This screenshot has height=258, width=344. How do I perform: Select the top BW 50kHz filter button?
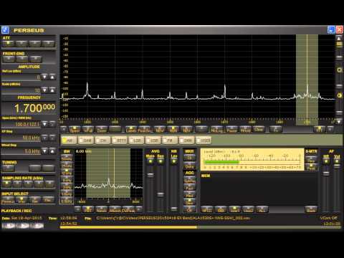67,158
